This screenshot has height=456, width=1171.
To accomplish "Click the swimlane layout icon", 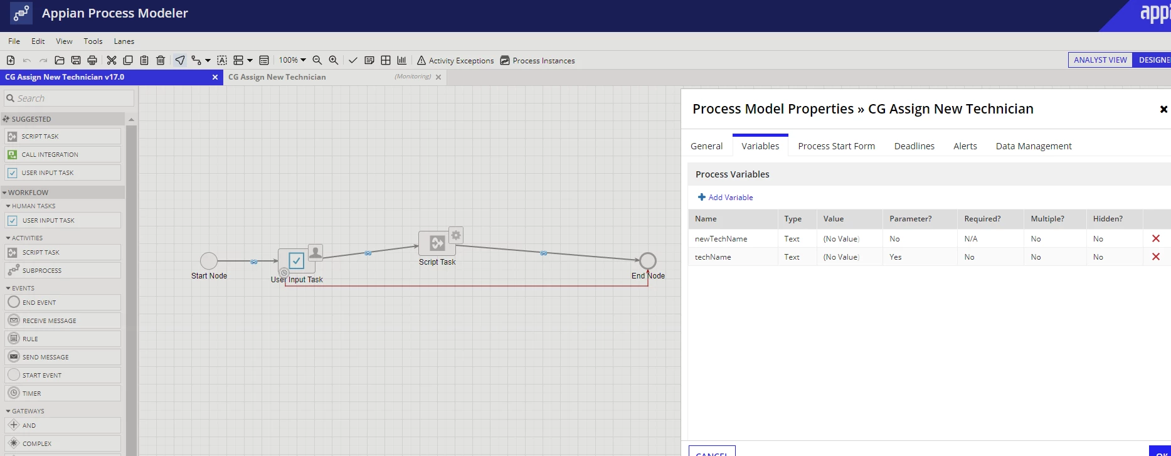I will point(238,60).
